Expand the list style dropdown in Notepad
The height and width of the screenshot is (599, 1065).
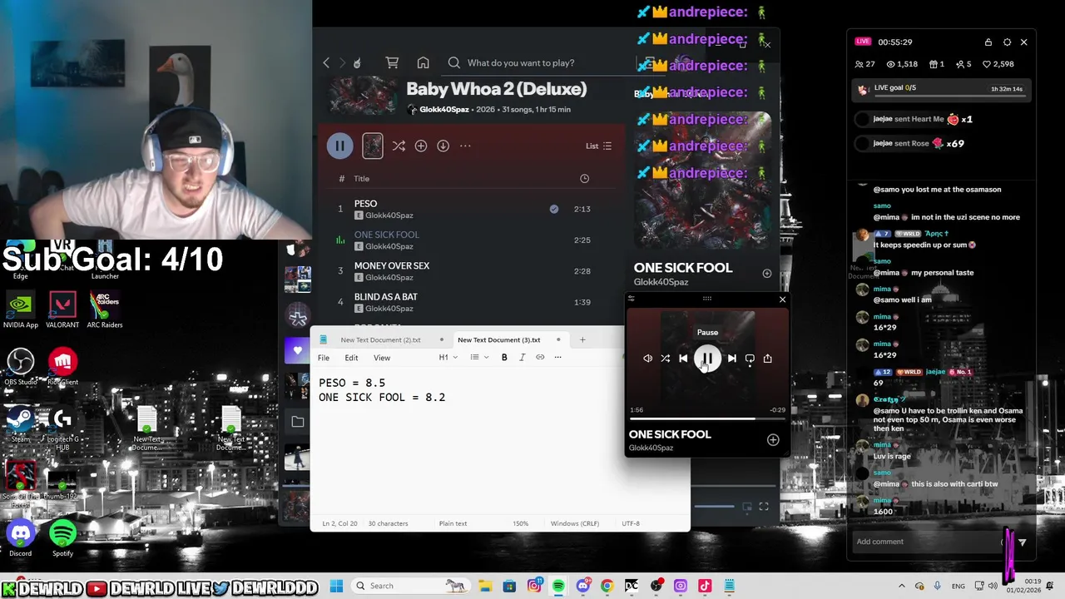tap(478, 358)
